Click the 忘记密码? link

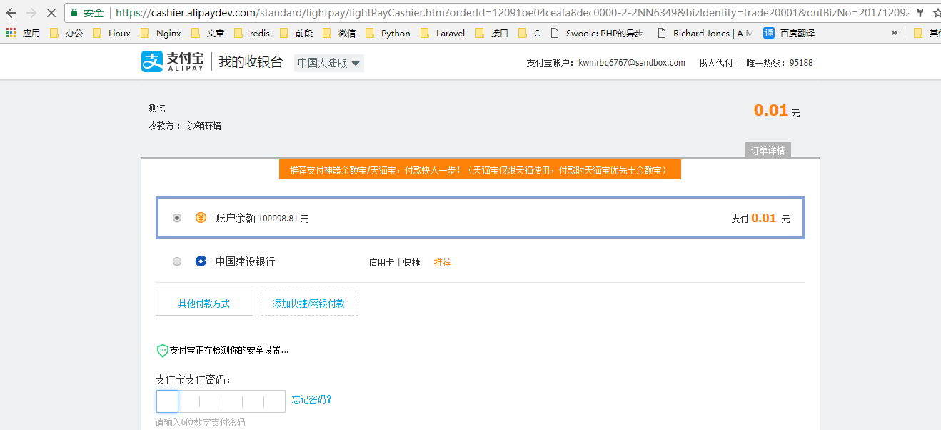pos(312,399)
